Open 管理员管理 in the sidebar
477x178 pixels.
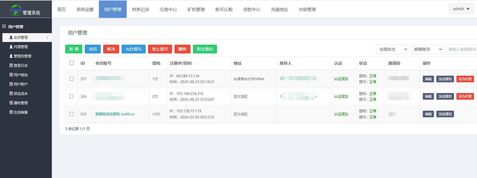[22, 56]
